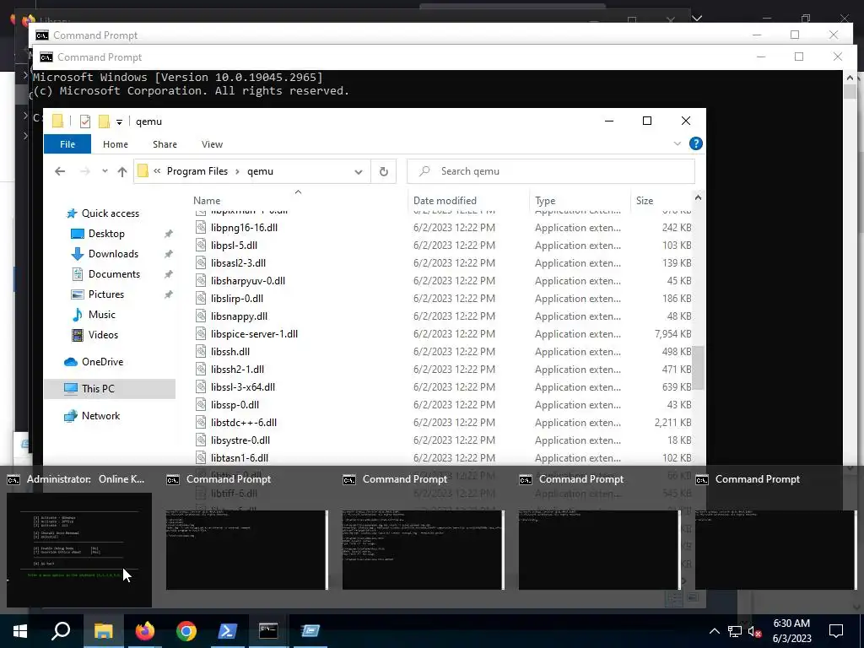Switch to the Home ribbon tab
Image resolution: width=864 pixels, height=648 pixels.
pyautogui.click(x=115, y=144)
